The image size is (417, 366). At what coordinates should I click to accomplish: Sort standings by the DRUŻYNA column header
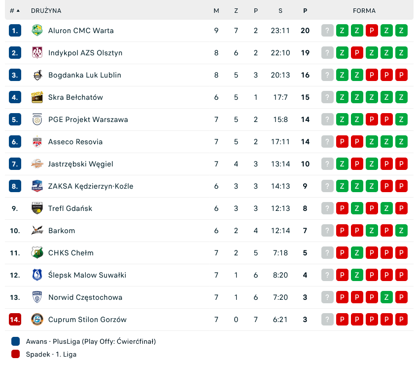[x=46, y=10]
